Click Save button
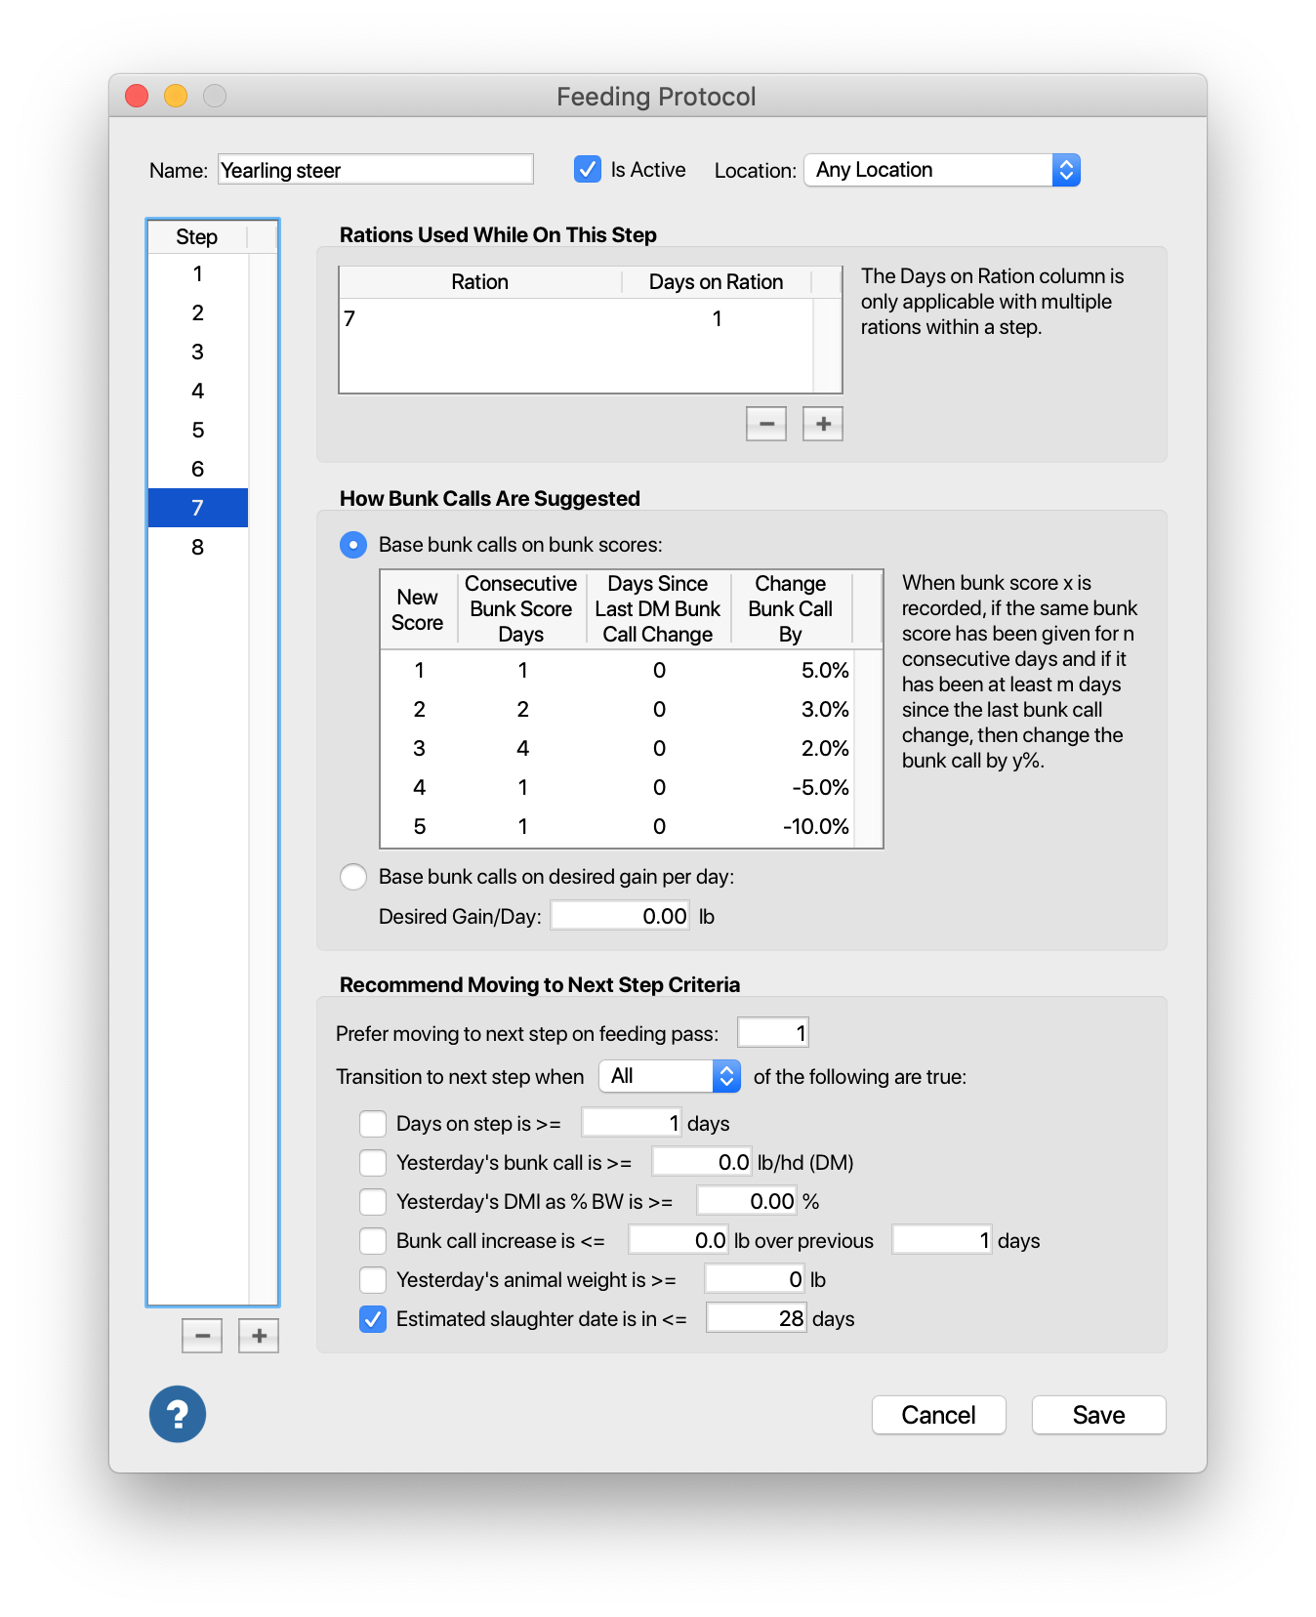1316x1617 pixels. click(1099, 1415)
